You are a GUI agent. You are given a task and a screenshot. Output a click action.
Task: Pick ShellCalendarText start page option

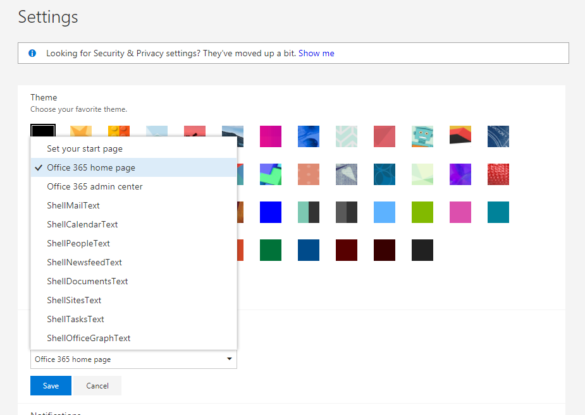133,225
